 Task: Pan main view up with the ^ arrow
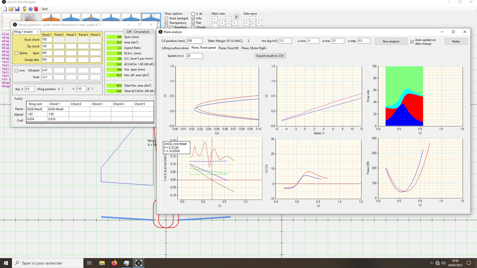click(x=228, y=19)
